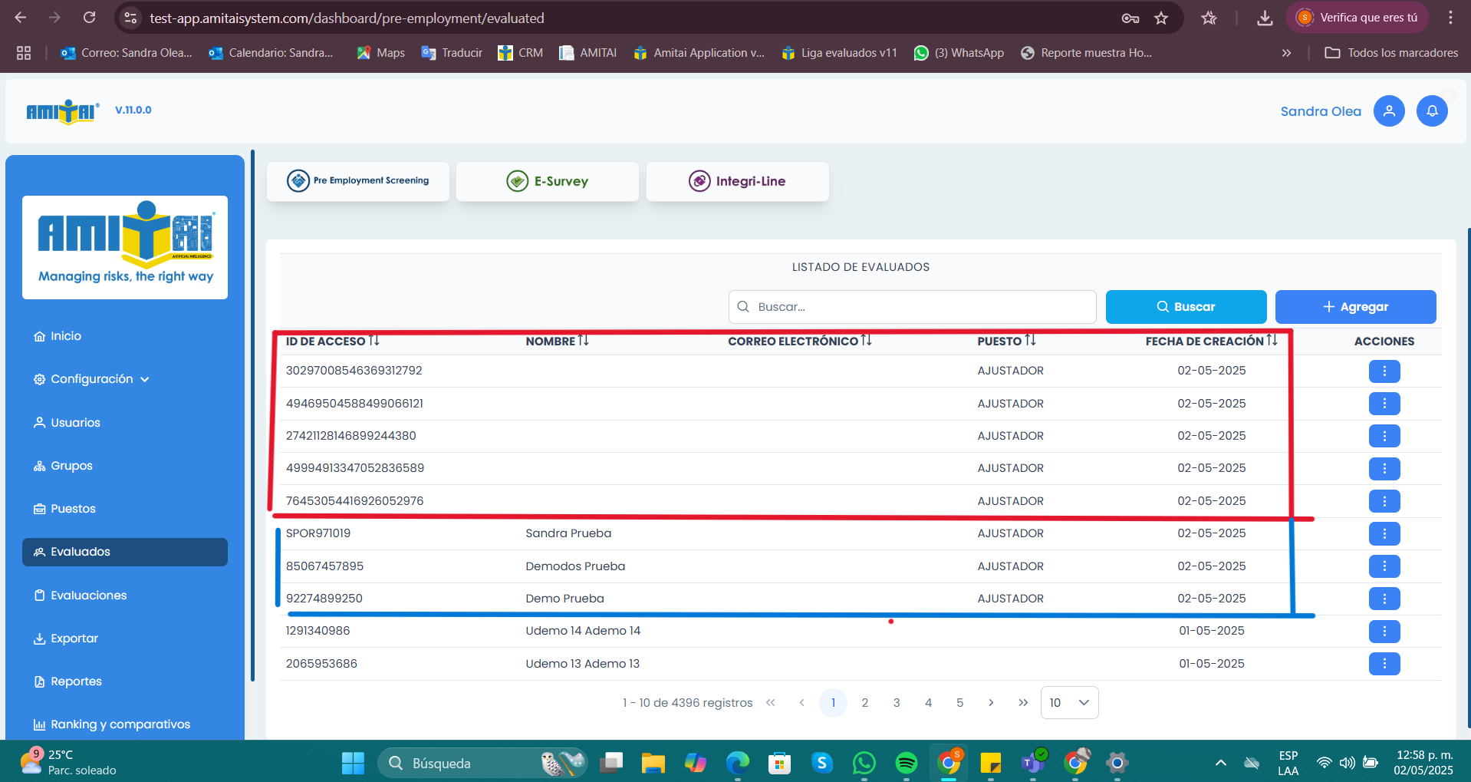Open the rows-per-page dropdown showing 10
Viewport: 1471px width, 782px height.
(1069, 703)
